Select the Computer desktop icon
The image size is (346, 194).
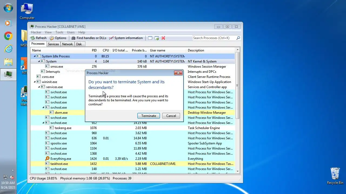tap(27, 12)
